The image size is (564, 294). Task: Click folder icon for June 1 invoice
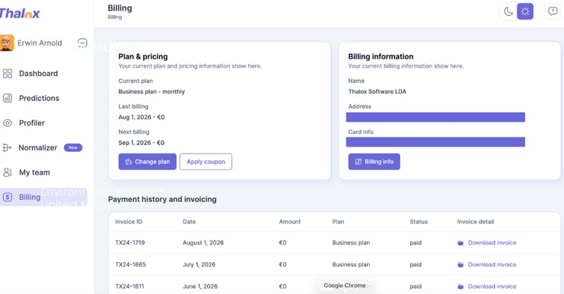pyautogui.click(x=460, y=286)
